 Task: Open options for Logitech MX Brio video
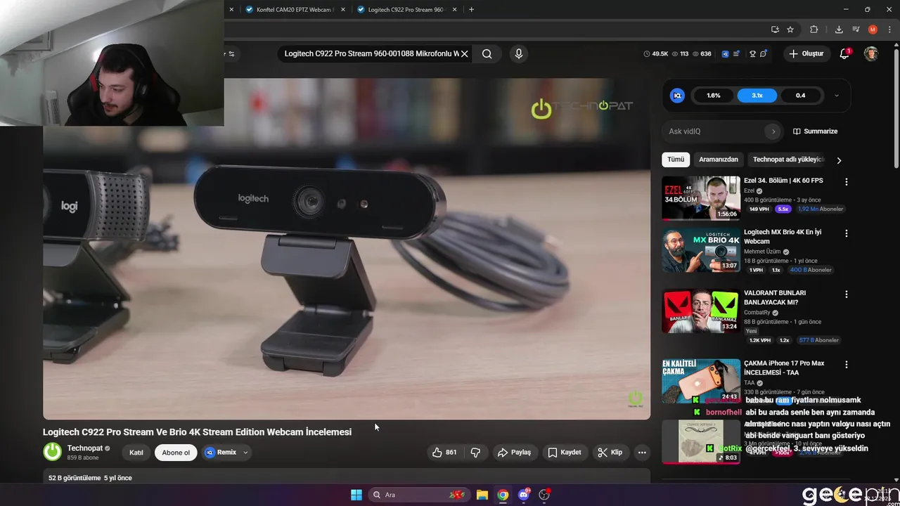point(847,233)
